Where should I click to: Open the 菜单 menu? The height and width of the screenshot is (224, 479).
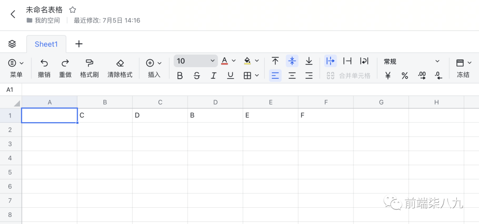pyautogui.click(x=16, y=68)
